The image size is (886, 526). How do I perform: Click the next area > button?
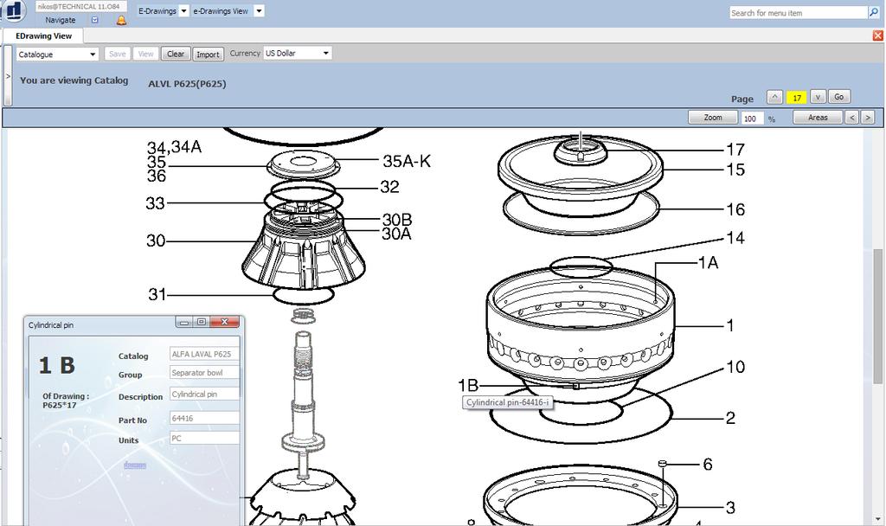coord(868,118)
